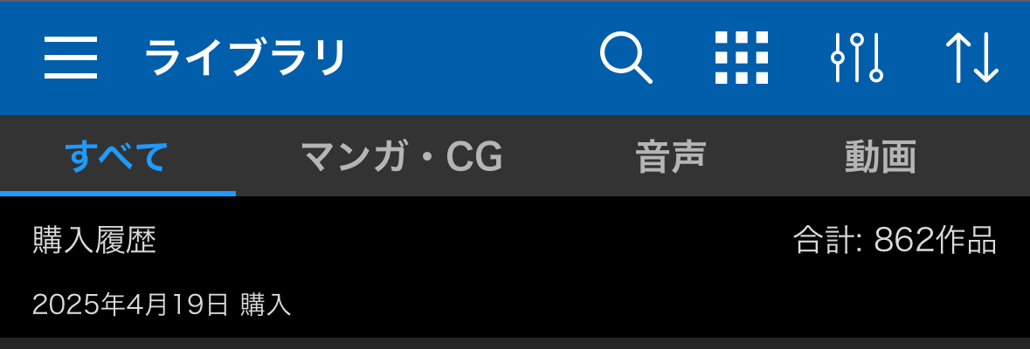Click the 購入 word after the date
The image size is (1030, 349).
tap(266, 305)
